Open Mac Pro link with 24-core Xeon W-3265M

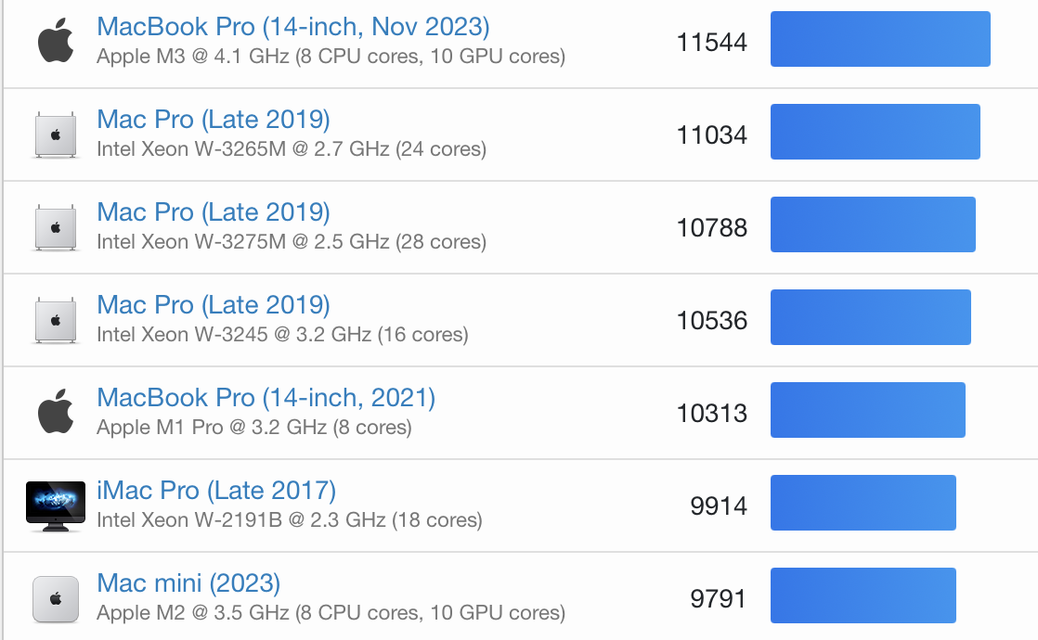coord(213,120)
